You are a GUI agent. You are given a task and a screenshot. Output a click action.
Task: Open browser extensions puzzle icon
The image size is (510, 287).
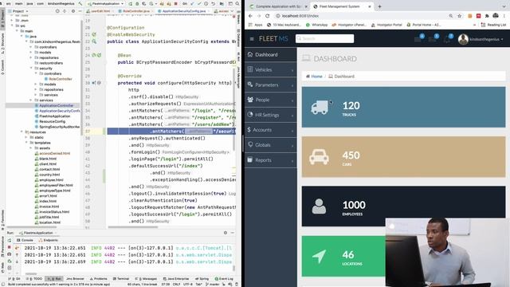[x=487, y=16]
